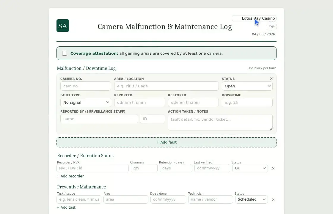Expand the Fault Type dropdown

click(x=86, y=102)
